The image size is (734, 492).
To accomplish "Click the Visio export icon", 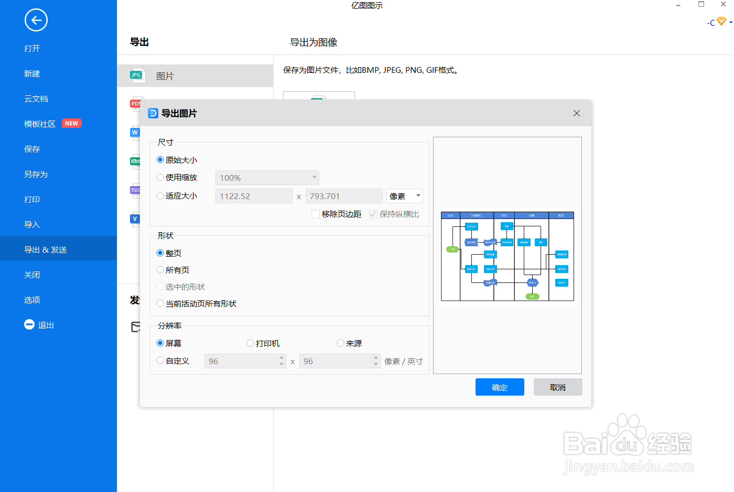I will pos(135,219).
